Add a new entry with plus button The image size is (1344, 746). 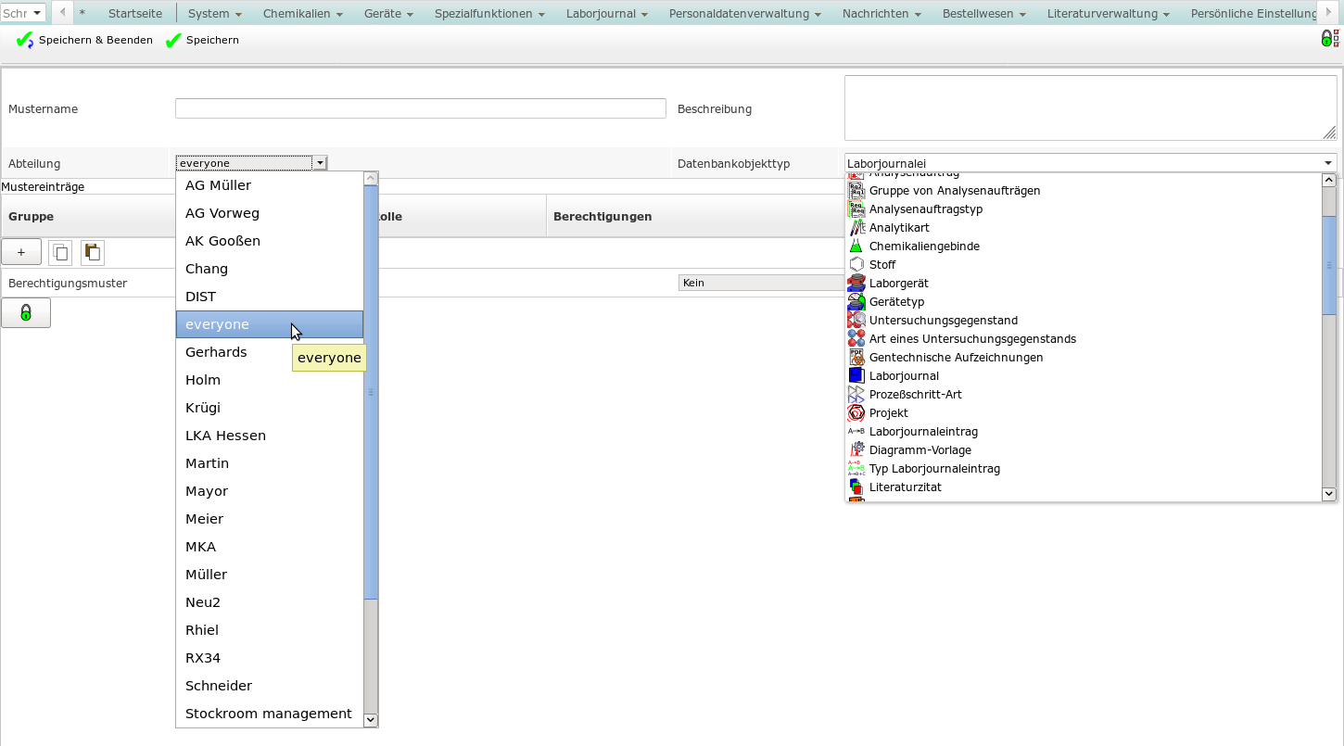(x=21, y=252)
